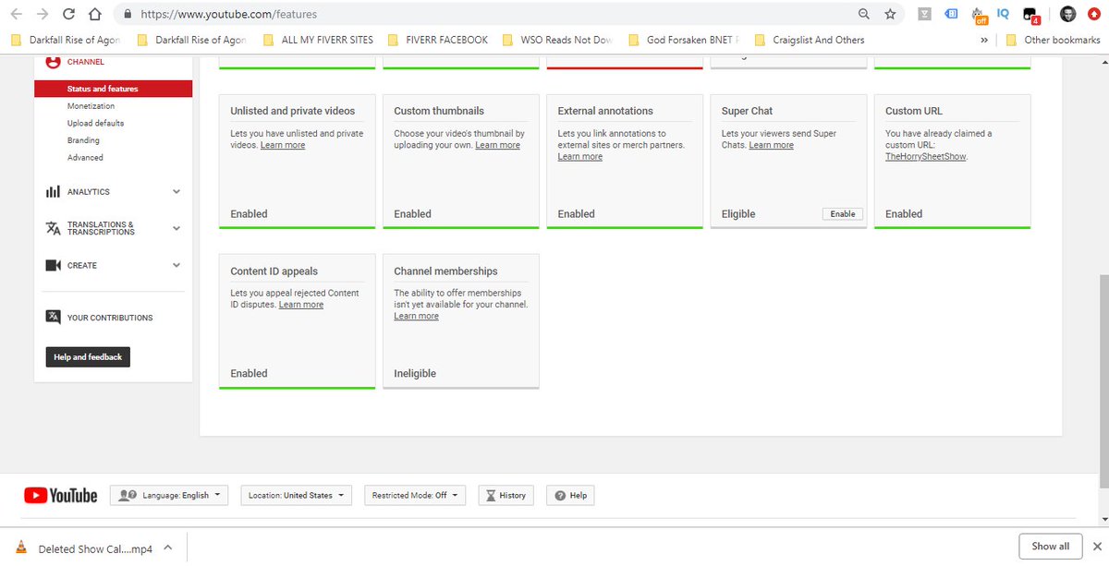Screen dimensions: 1109x566
Task: Open Learn more for Super Chat
Action: pos(772,146)
